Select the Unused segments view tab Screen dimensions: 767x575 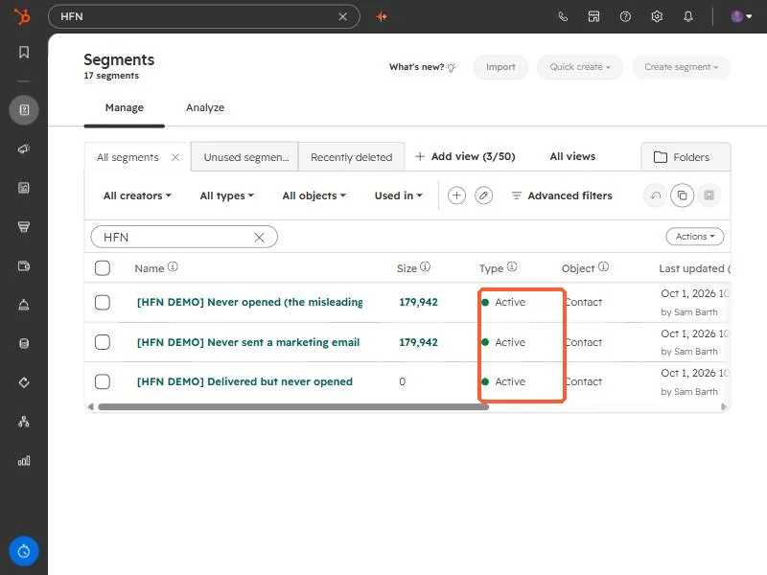244,157
